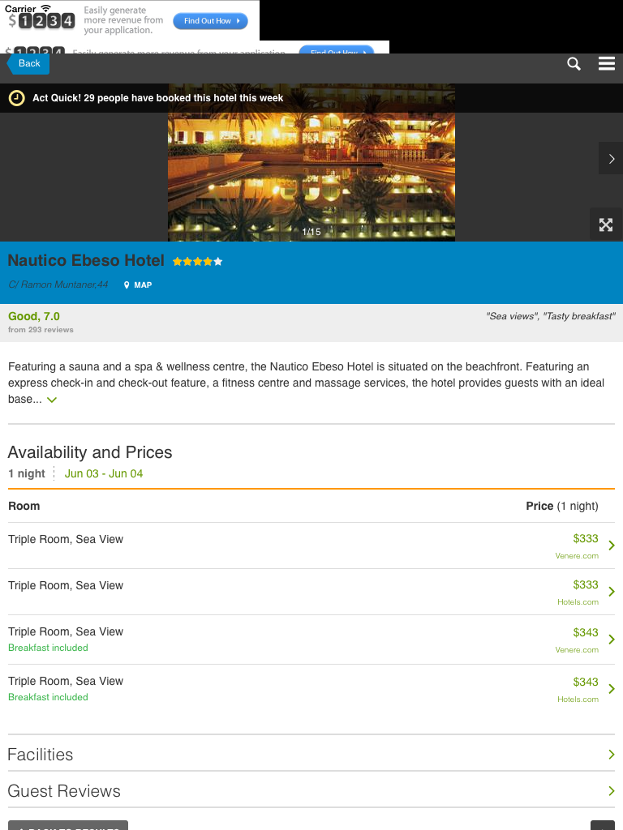Select the $343 price from Hotels.com

coord(586,682)
